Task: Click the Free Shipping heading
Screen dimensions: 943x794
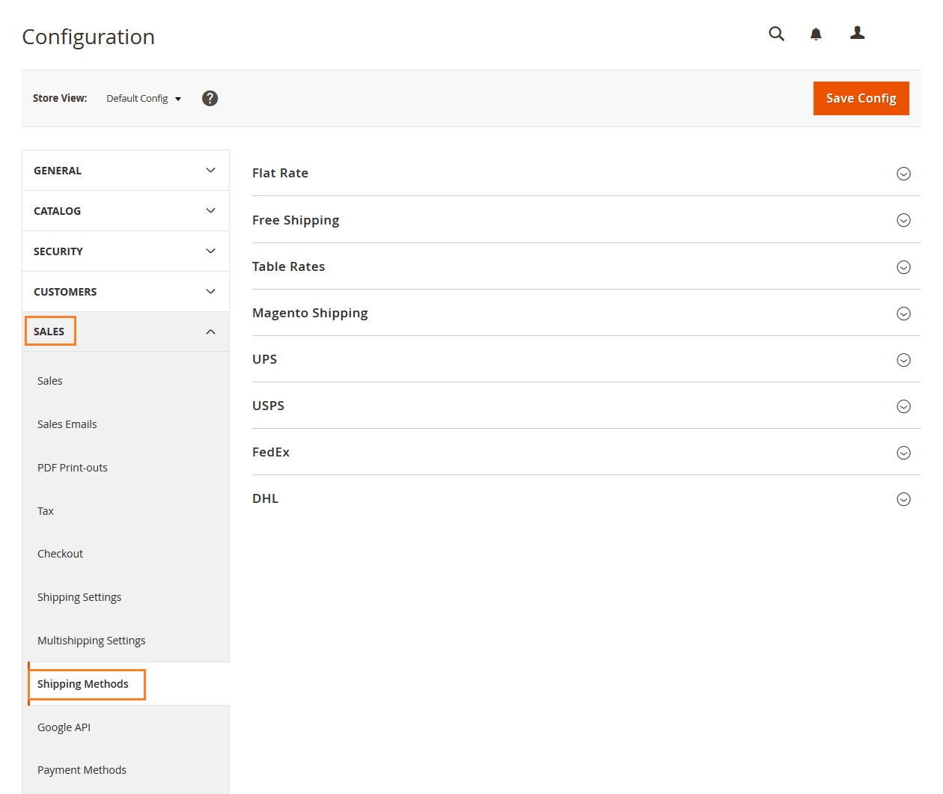Action: point(296,220)
